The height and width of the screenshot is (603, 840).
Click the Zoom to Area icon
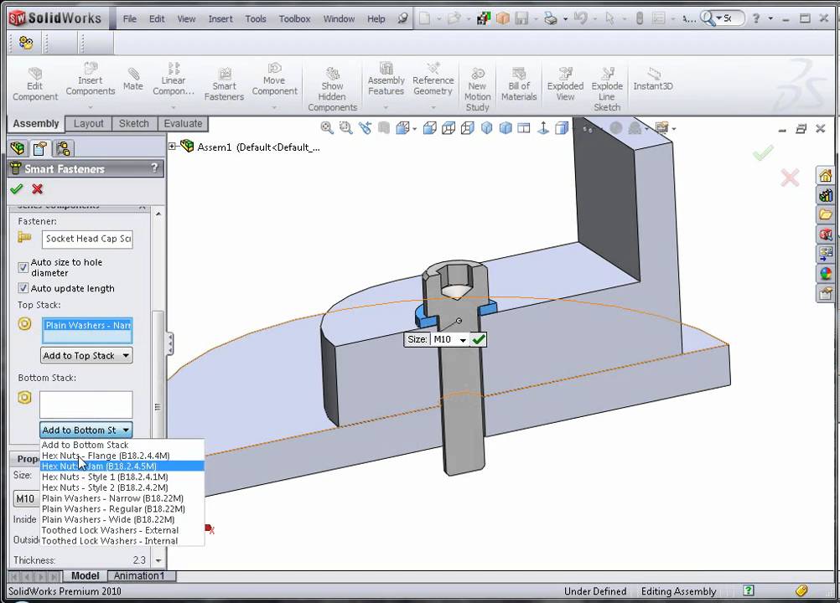pyautogui.click(x=345, y=128)
